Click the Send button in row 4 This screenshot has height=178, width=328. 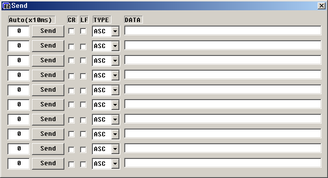[48, 75]
